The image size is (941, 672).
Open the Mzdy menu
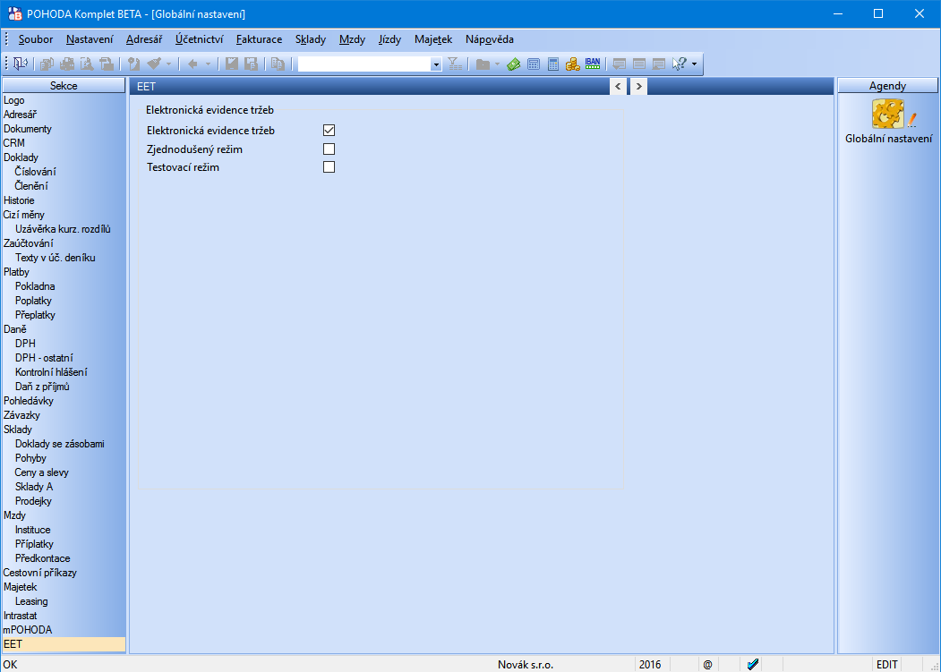[x=352, y=39]
